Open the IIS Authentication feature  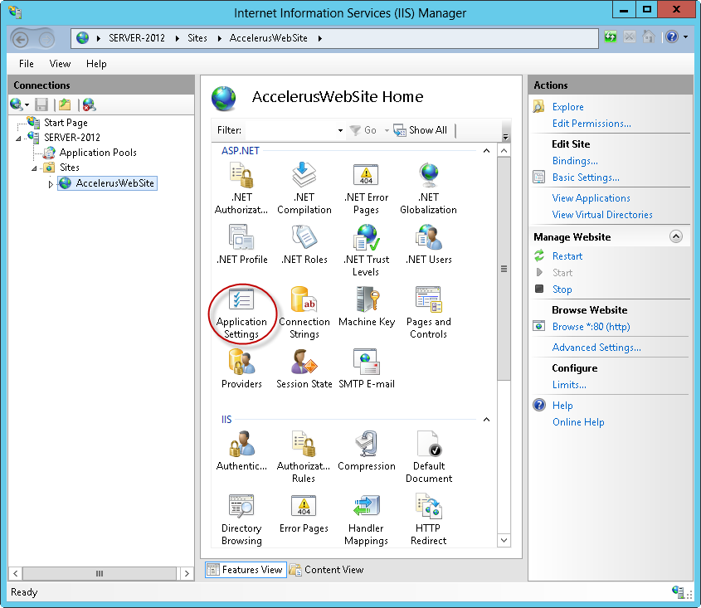pyautogui.click(x=241, y=450)
